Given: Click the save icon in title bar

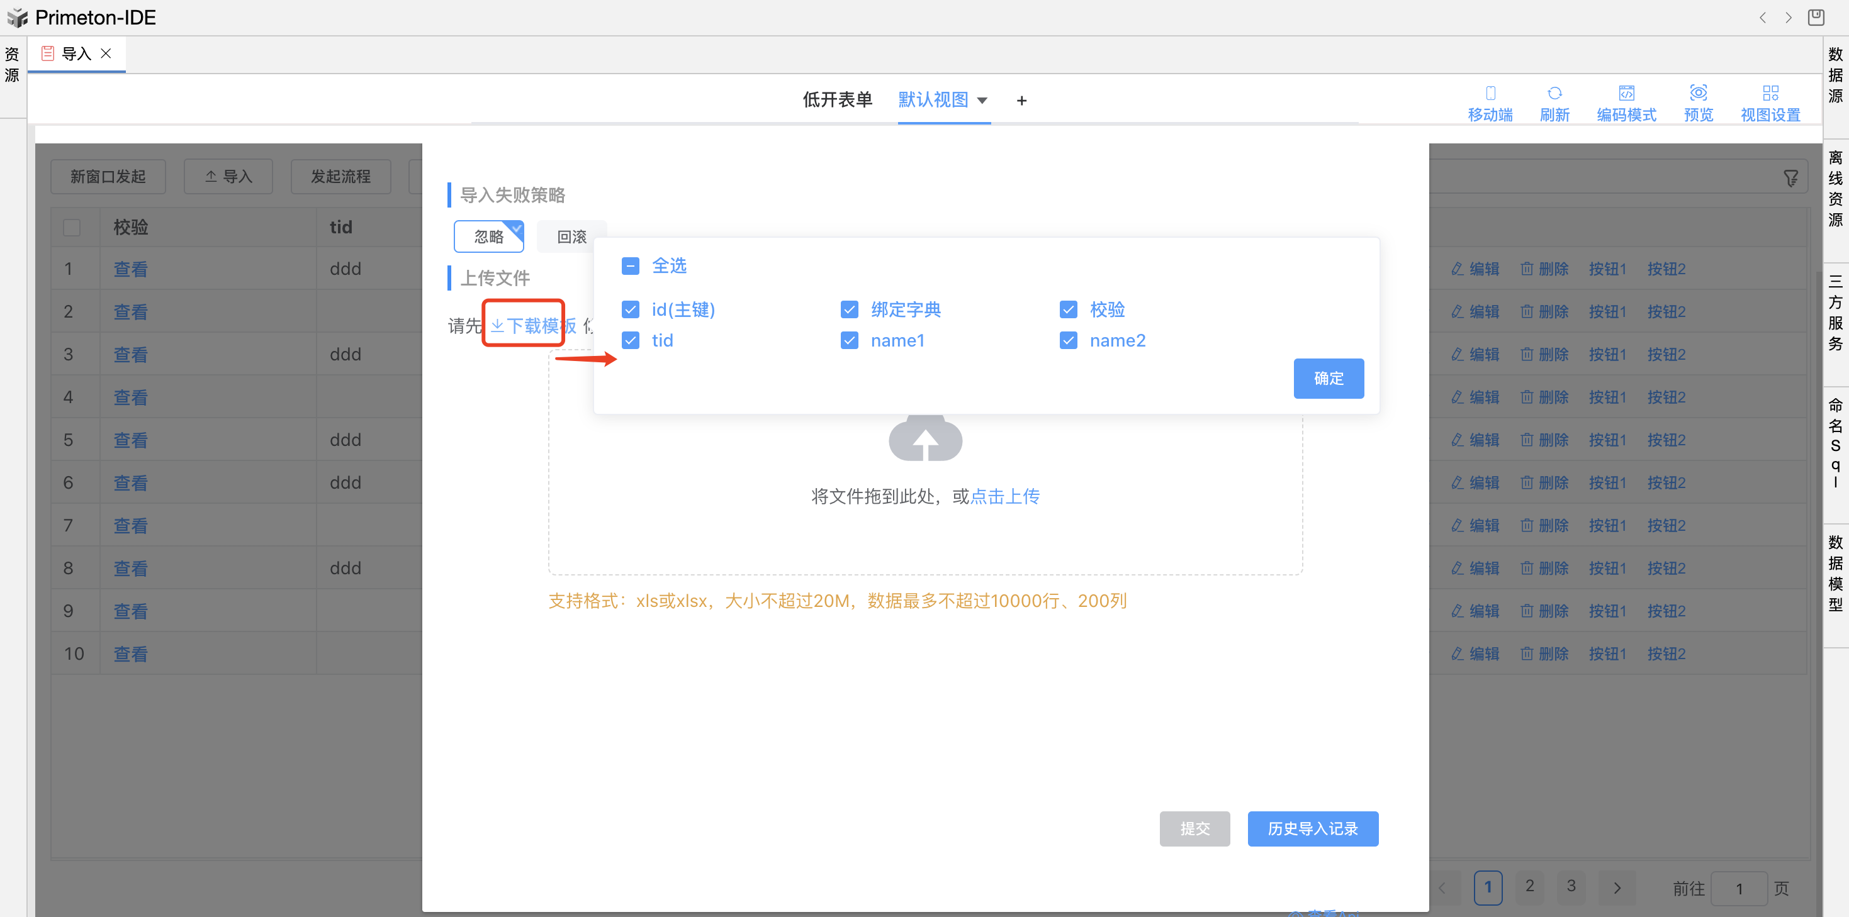Looking at the screenshot, I should (1815, 17).
